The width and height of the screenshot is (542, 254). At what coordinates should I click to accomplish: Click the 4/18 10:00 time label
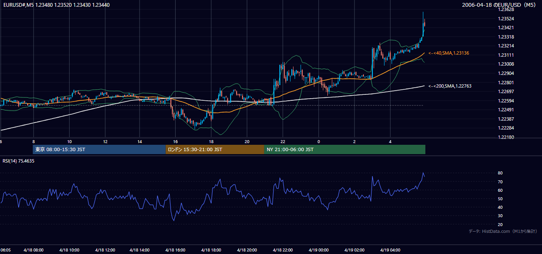(x=68, y=250)
